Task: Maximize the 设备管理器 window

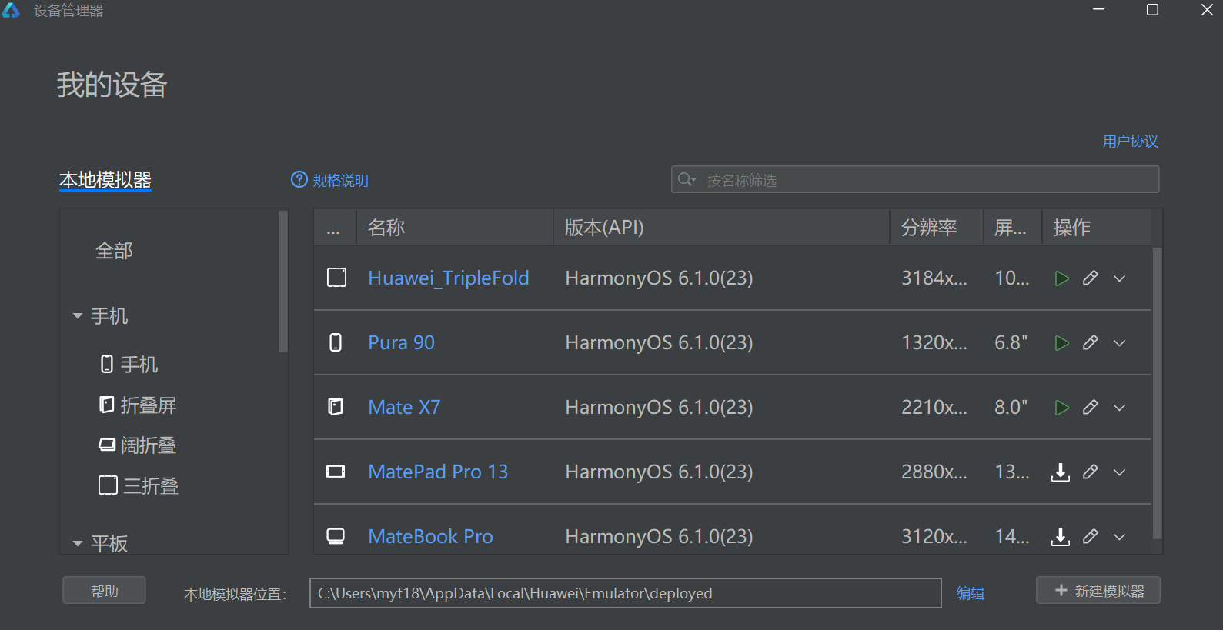Action: [x=1152, y=10]
